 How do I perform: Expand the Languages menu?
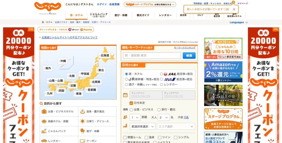238,22
